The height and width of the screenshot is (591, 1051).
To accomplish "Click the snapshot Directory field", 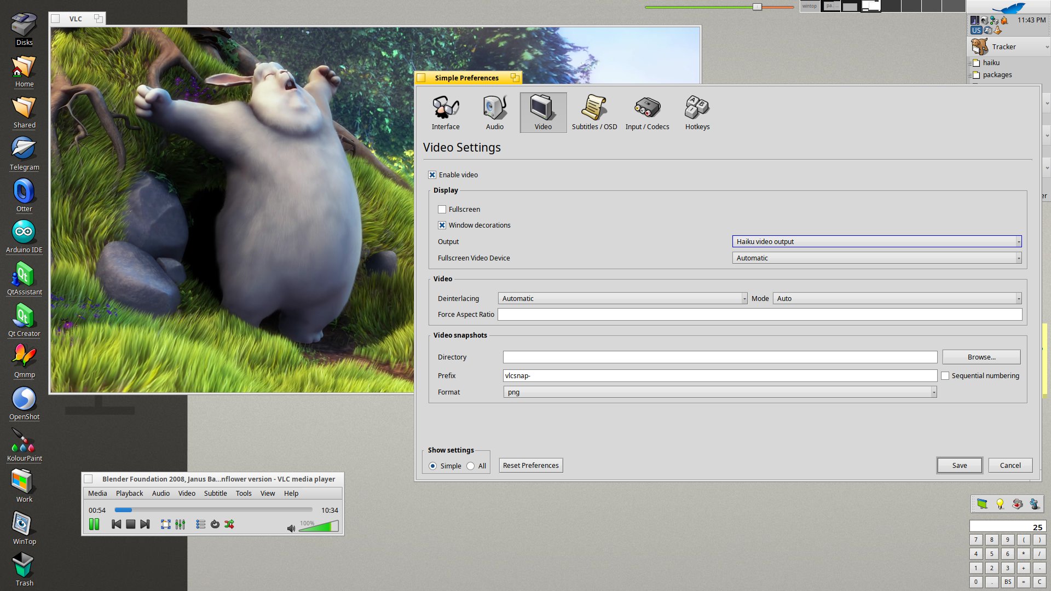I will coord(720,357).
